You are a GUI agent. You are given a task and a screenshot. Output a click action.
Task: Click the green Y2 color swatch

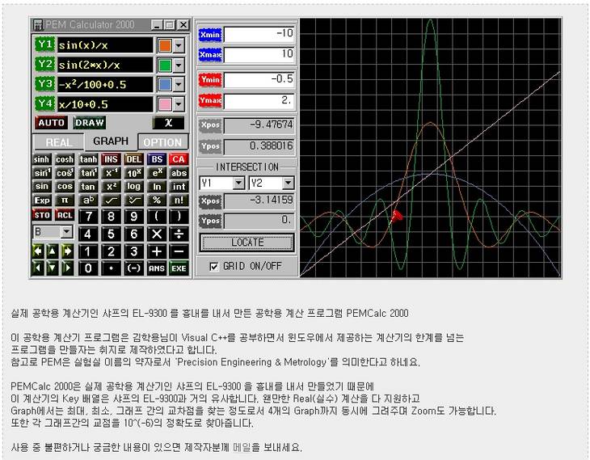click(x=165, y=65)
